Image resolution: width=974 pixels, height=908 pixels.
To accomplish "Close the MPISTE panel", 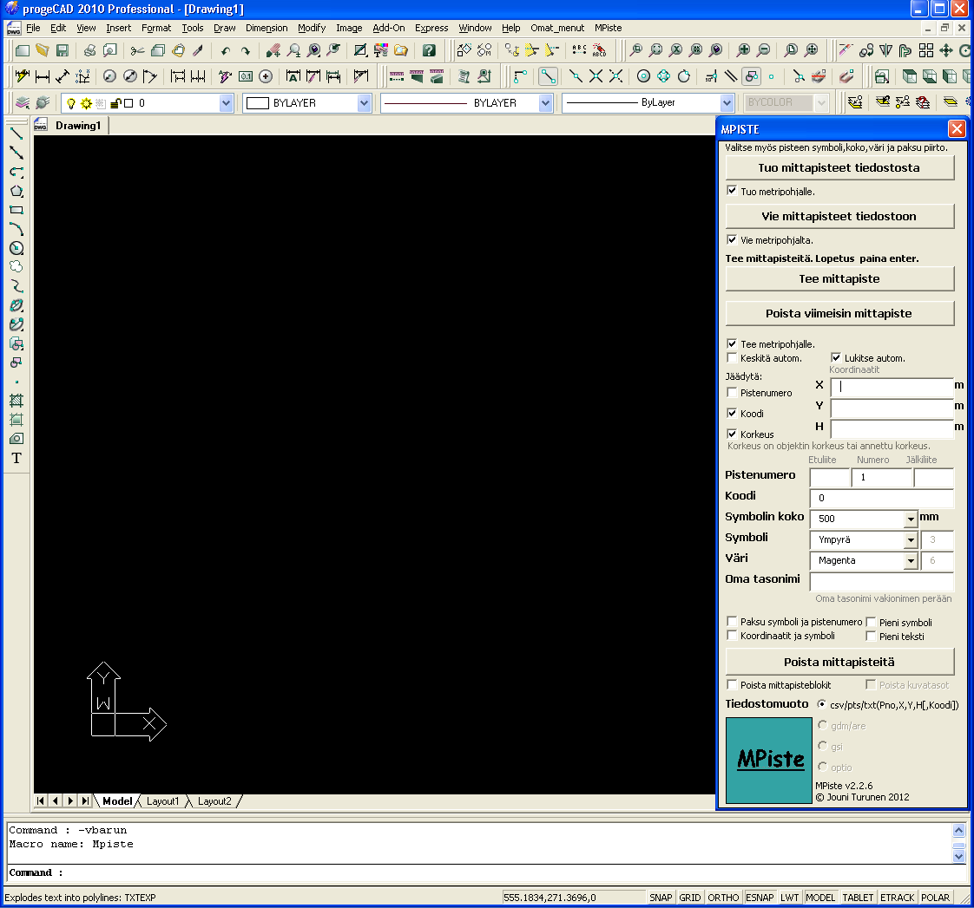I will [957, 129].
